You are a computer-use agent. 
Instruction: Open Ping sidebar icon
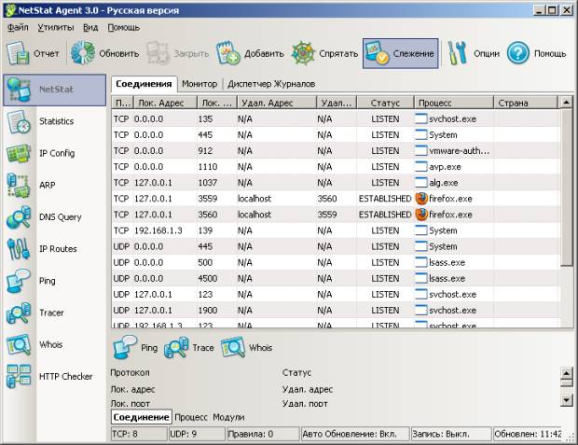[19, 281]
